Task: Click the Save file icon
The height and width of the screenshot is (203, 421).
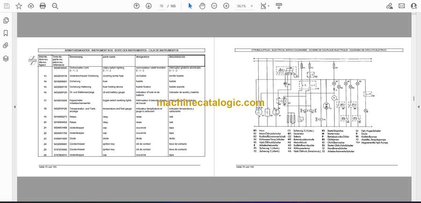Action: point(7,6)
